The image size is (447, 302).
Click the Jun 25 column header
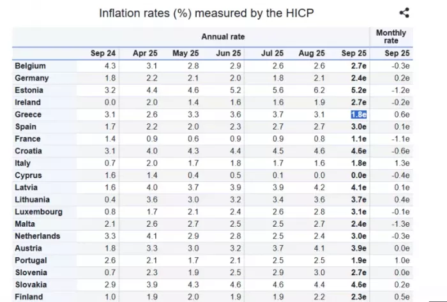[x=228, y=54]
